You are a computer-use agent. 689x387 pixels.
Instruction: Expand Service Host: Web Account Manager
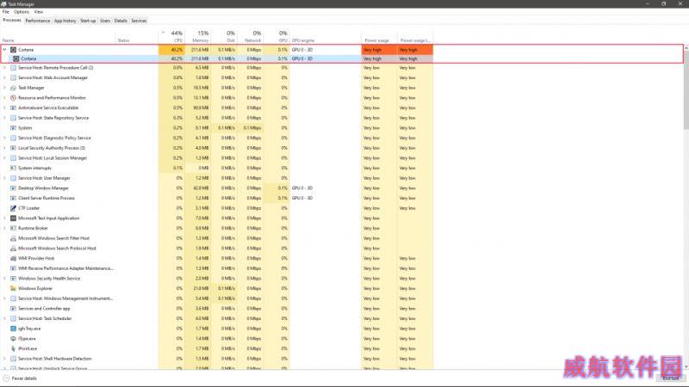[x=5, y=77]
